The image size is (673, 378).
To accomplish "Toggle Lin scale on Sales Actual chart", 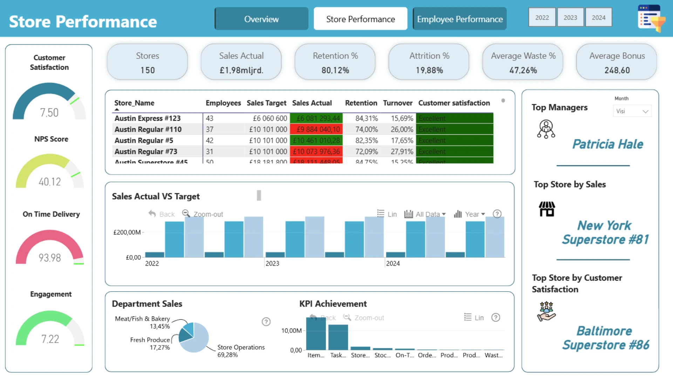I will point(387,214).
